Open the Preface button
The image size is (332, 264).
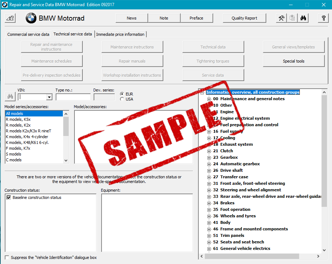(x=196, y=18)
